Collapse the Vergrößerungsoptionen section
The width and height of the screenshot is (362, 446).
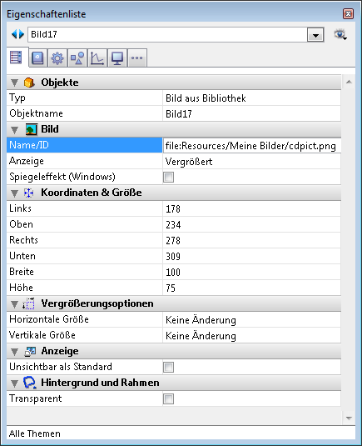pyautogui.click(x=14, y=304)
